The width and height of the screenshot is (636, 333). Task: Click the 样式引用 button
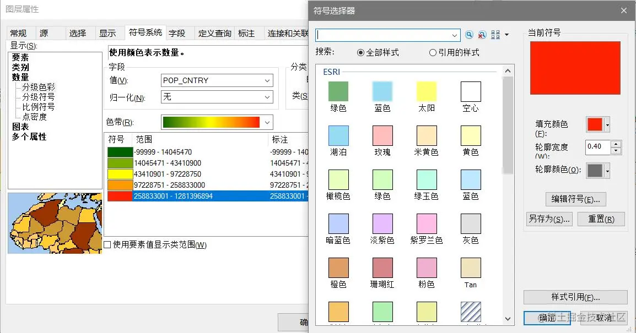click(x=575, y=297)
